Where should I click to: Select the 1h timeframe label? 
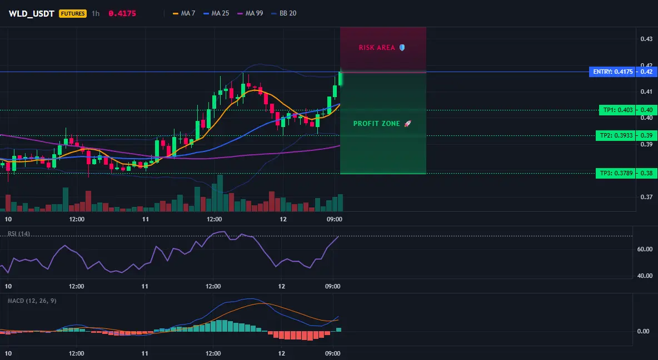click(x=96, y=13)
